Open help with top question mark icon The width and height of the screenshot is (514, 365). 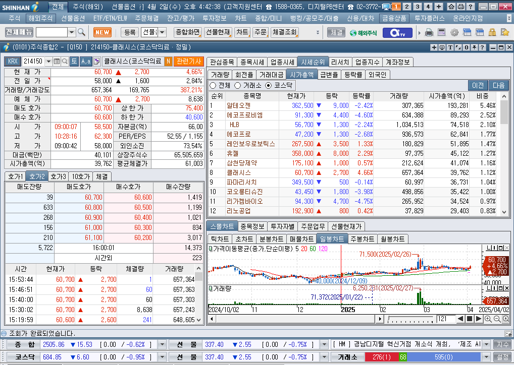471,7
